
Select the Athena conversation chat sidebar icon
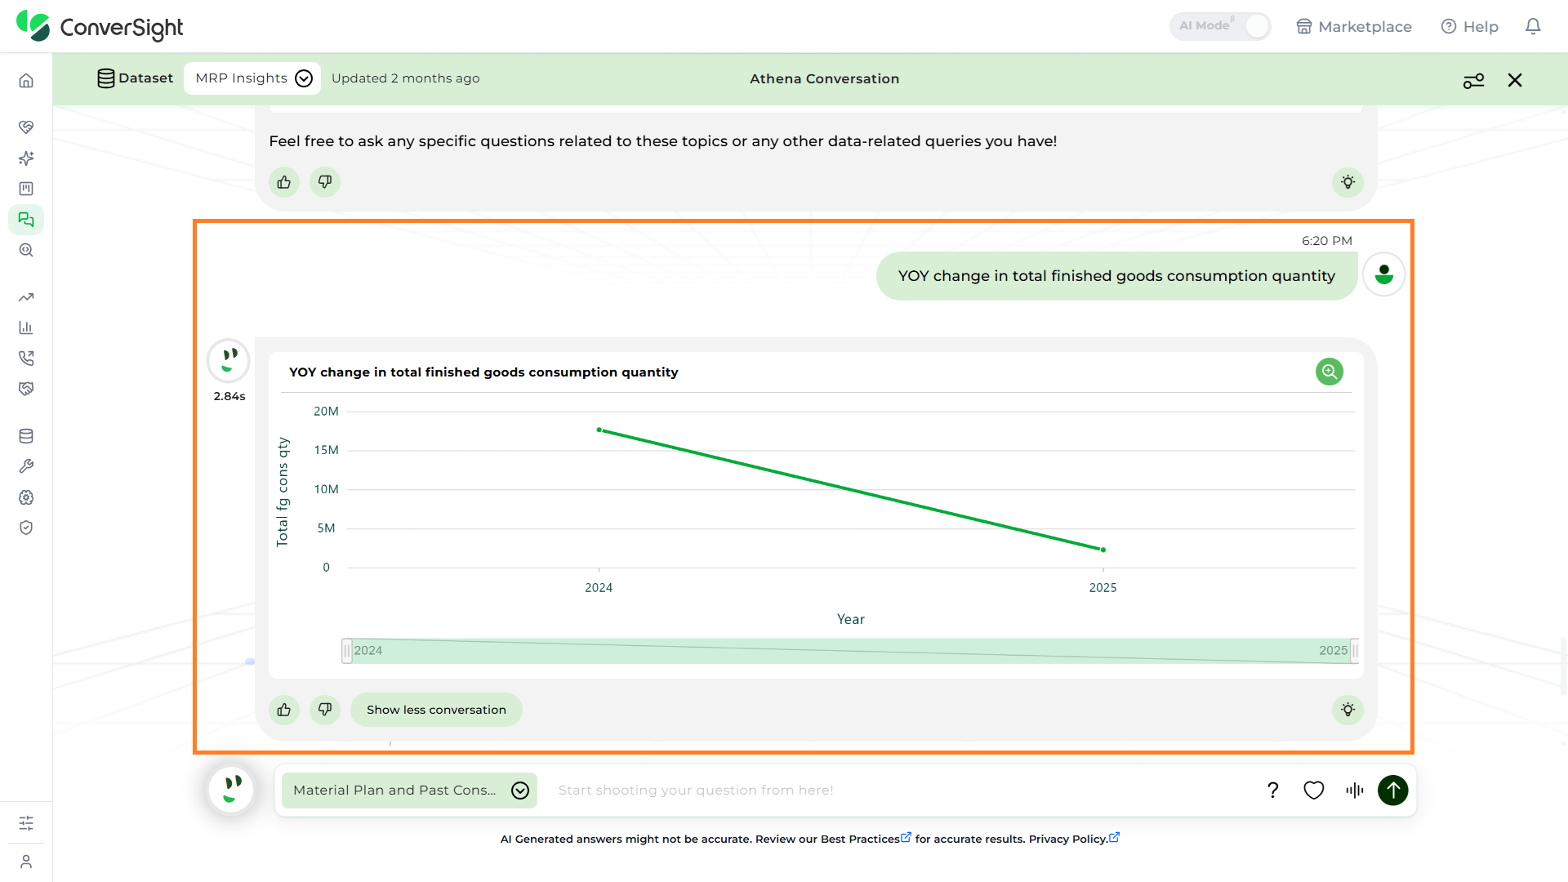tap(26, 220)
